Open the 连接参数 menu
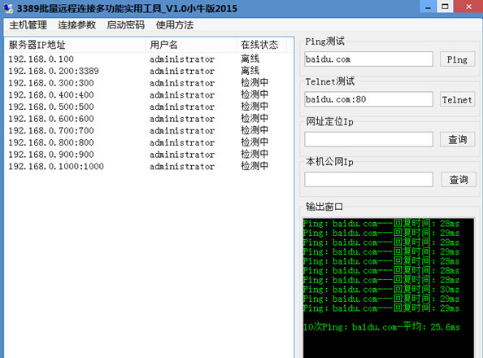Viewport: 483px width, 358px height. [x=76, y=25]
